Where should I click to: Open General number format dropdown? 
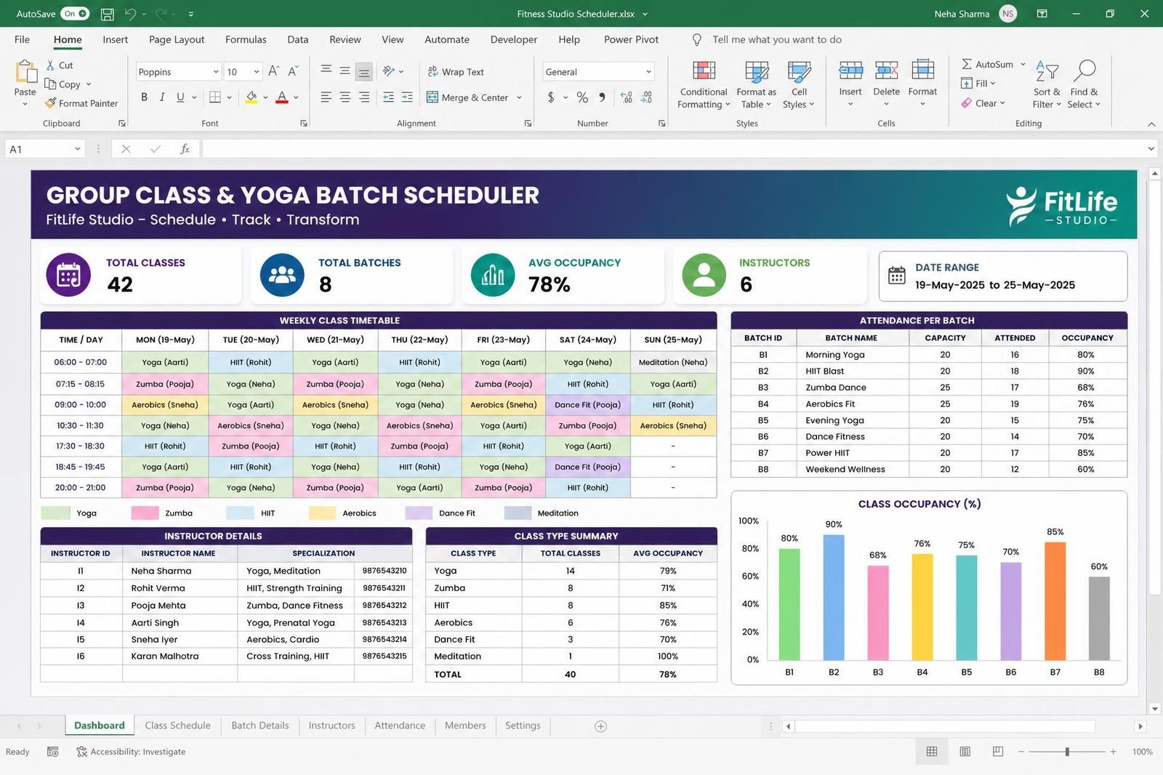point(648,71)
